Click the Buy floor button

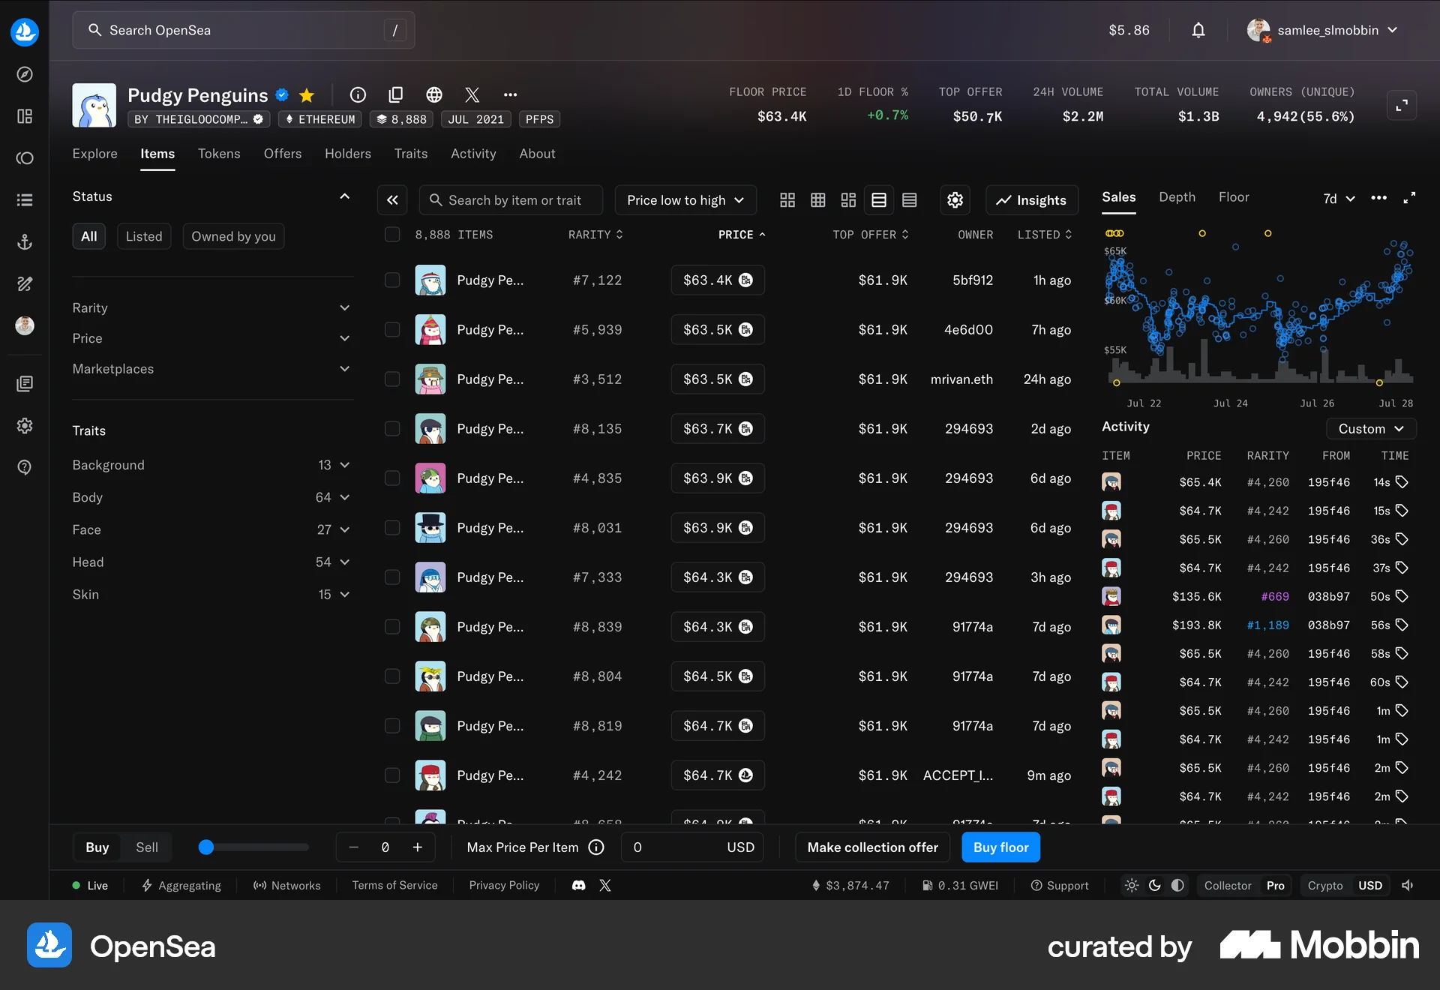click(x=1000, y=847)
